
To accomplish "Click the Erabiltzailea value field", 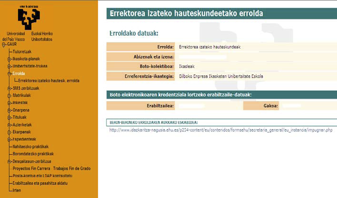I will pyautogui.click(x=208, y=106).
